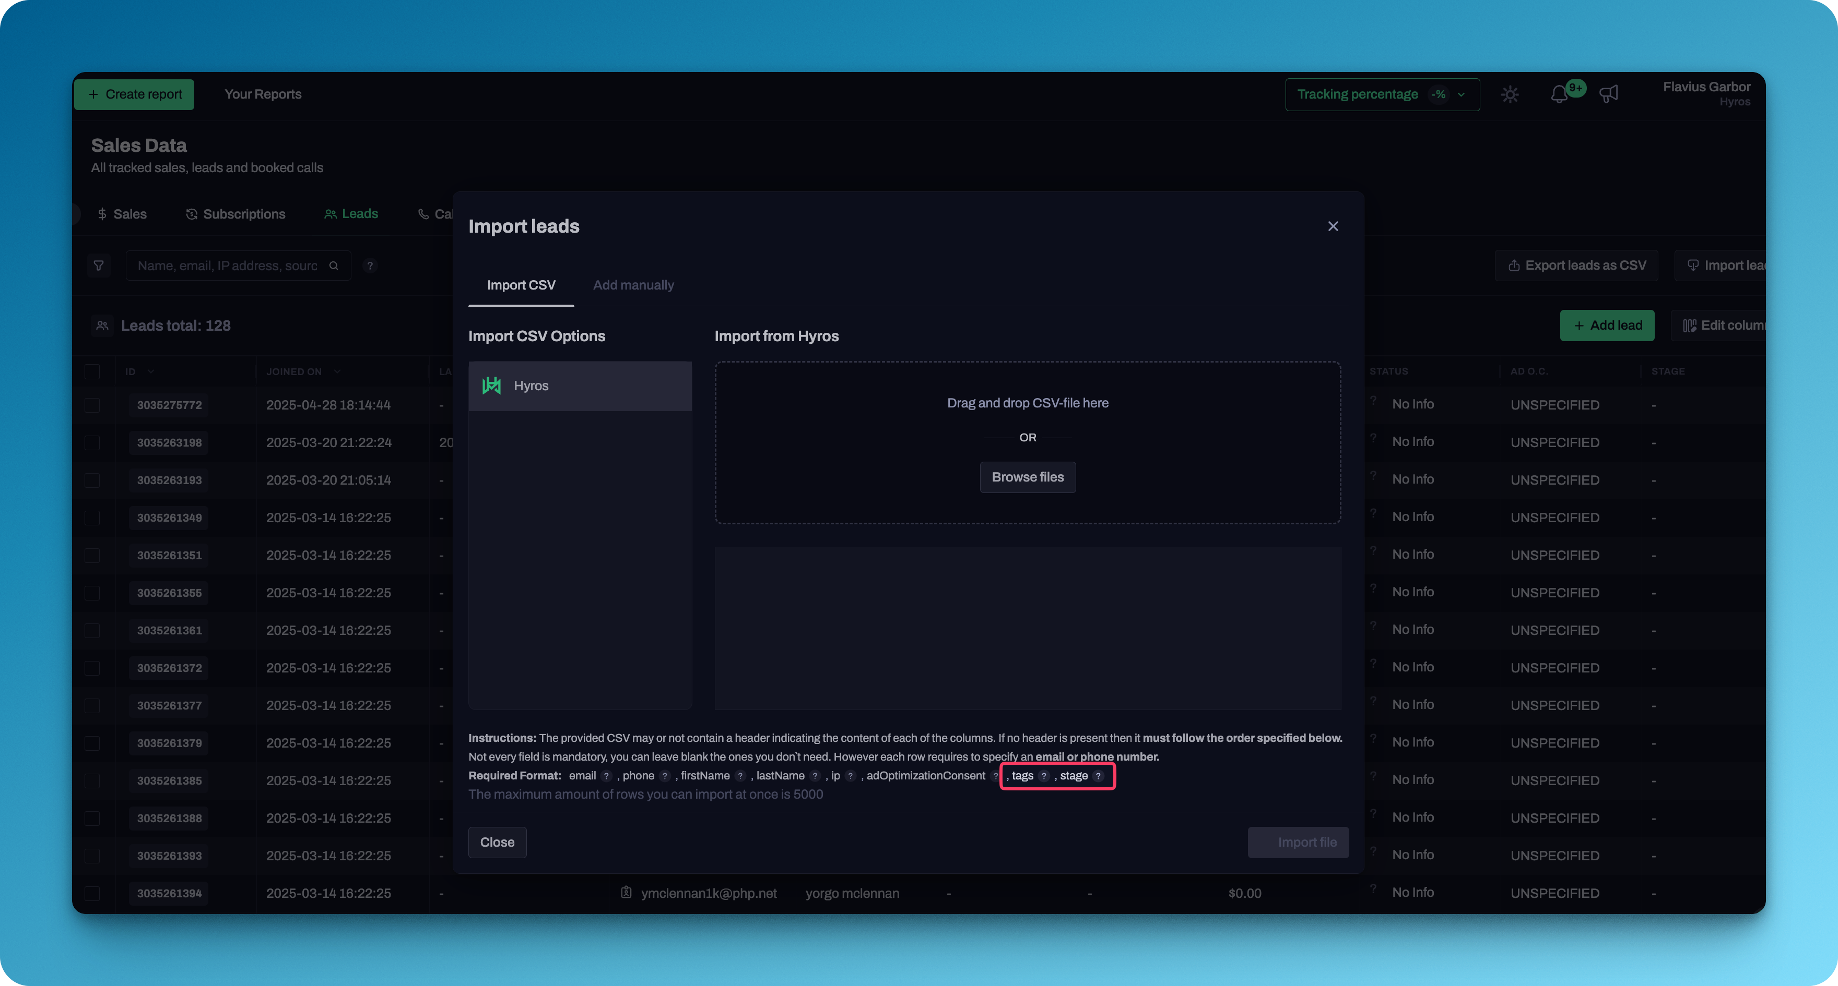Switch to the Subscriptions tab
This screenshot has height=986, width=1838.
235,214
